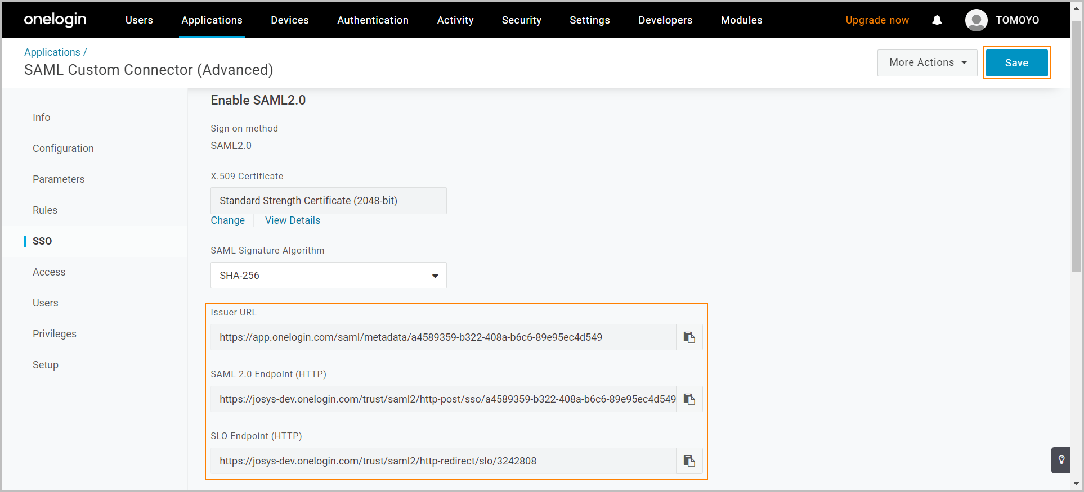
Task: Click the SAML Custom Connector (Advanced) title
Action: coord(149,70)
